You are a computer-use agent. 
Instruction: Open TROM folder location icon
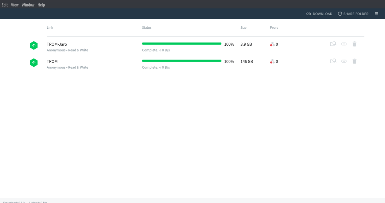[333, 61]
